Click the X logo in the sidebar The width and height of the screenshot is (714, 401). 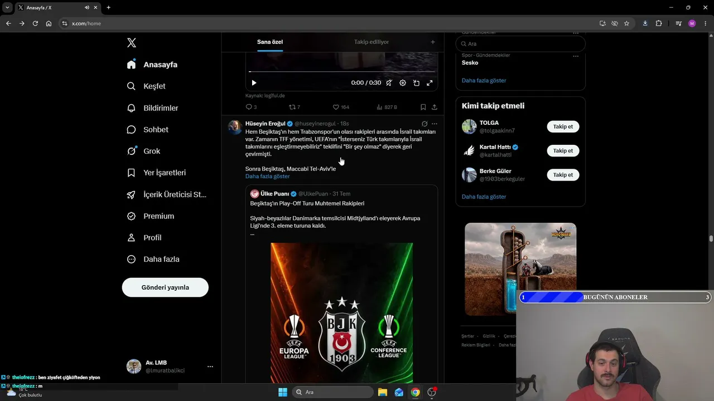click(132, 43)
